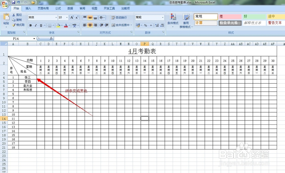Click the Redo arrow icon
The height and width of the screenshot is (173, 285).
tap(26, 2)
